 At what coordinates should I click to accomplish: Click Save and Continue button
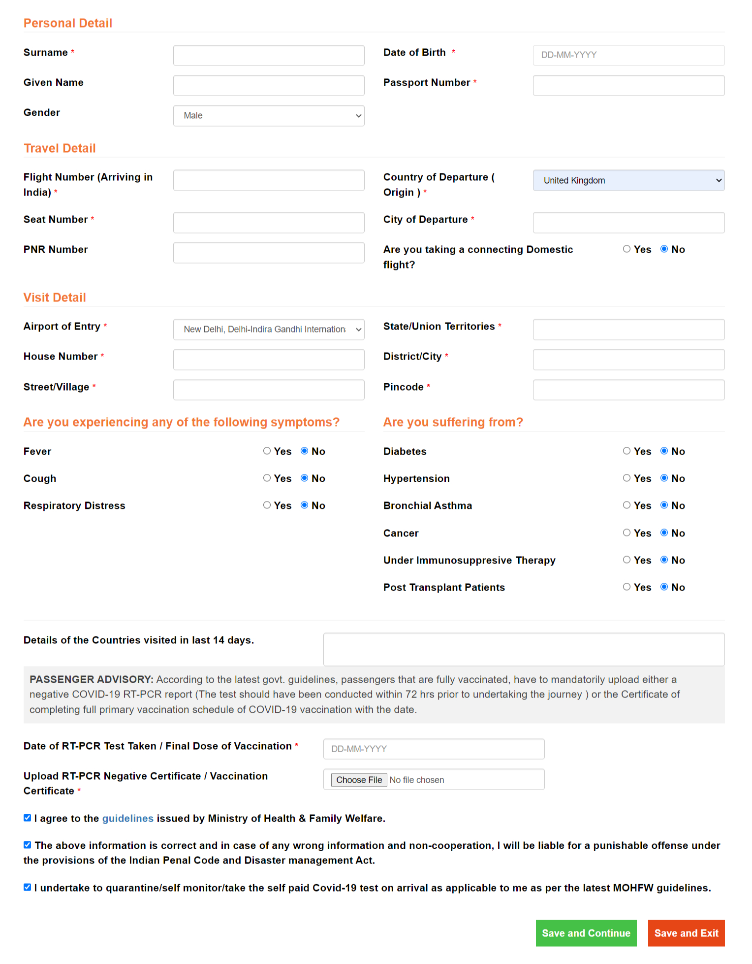point(586,933)
